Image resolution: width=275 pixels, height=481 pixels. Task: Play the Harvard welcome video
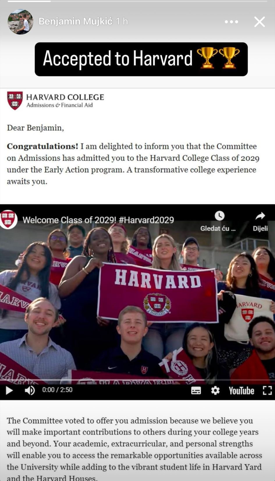pyautogui.click(x=9, y=391)
